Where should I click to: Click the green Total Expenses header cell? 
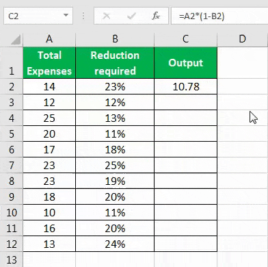[x=49, y=63]
